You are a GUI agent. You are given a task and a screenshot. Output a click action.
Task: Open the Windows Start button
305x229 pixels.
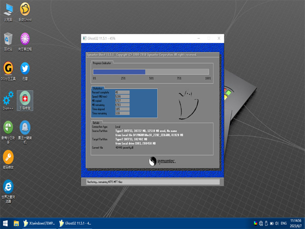click(x=5, y=223)
